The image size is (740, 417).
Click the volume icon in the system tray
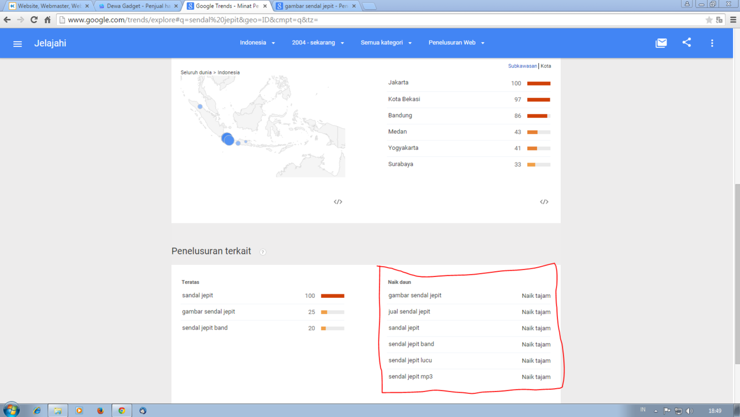(689, 411)
